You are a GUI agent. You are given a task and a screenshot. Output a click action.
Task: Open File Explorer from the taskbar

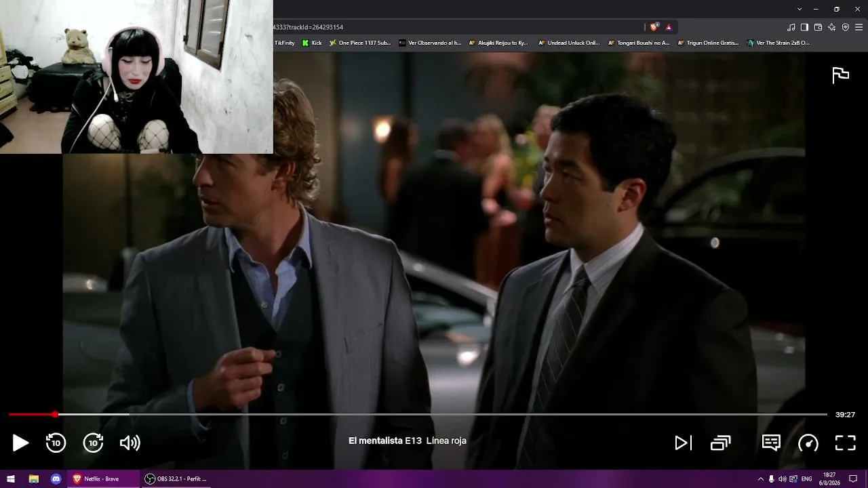pos(33,479)
